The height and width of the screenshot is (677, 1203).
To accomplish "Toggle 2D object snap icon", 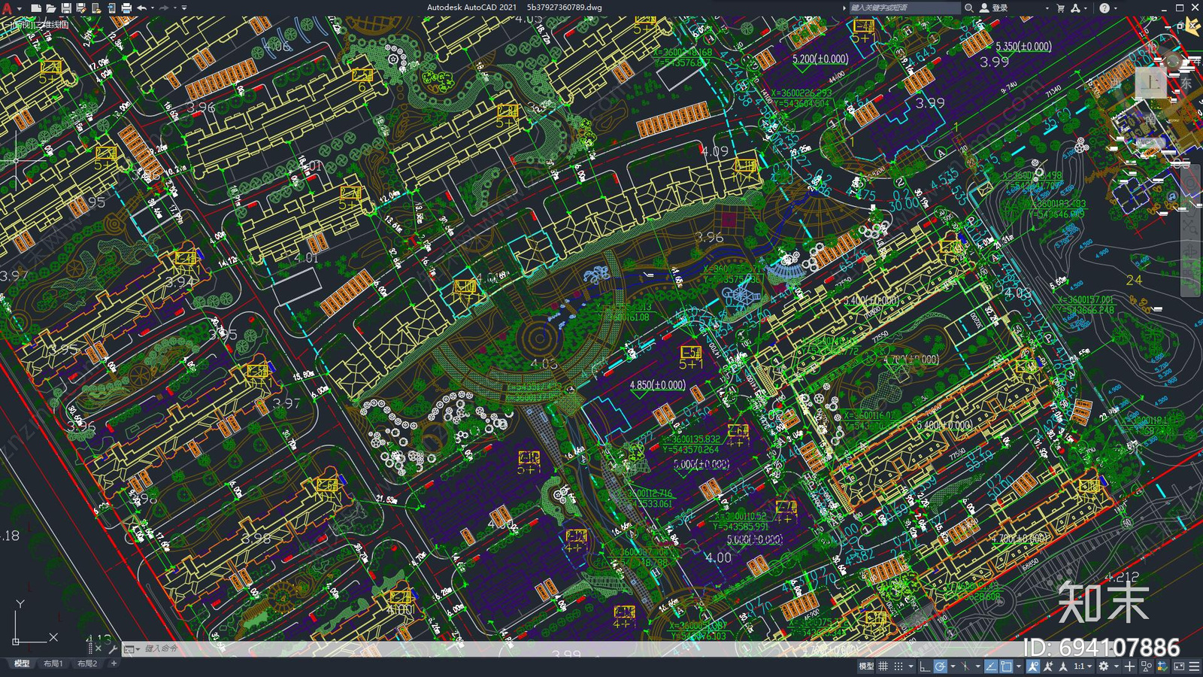I will click(x=1006, y=666).
